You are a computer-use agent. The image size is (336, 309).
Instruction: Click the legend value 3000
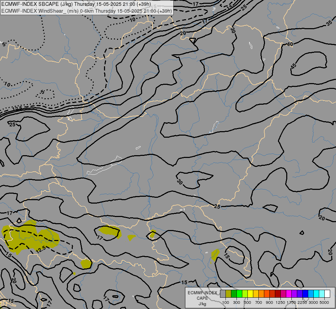coord(313,302)
